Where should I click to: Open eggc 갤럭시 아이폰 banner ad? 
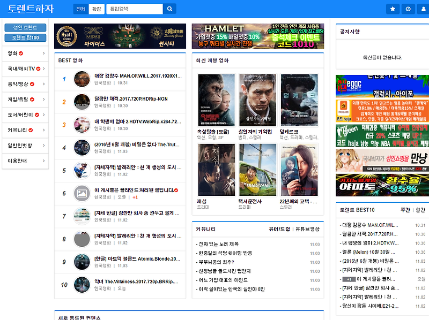click(x=382, y=86)
